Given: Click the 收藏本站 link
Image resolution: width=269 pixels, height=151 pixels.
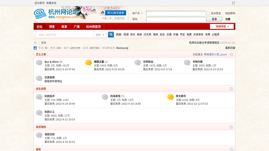Looking at the screenshot, I should click(x=51, y=3).
